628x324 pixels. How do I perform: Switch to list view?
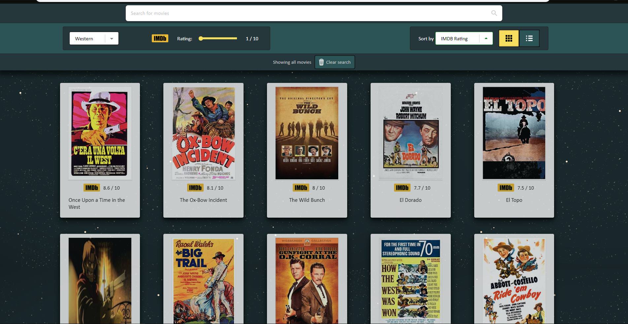pos(529,38)
